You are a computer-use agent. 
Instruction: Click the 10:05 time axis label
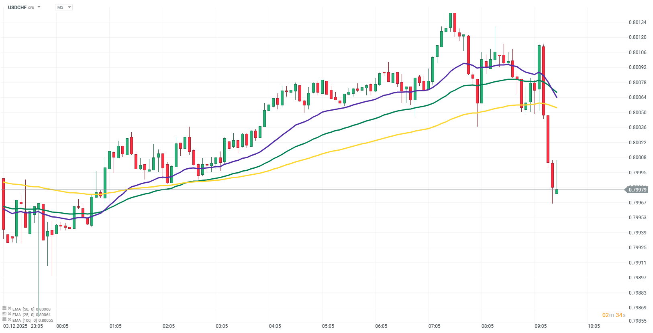point(594,326)
